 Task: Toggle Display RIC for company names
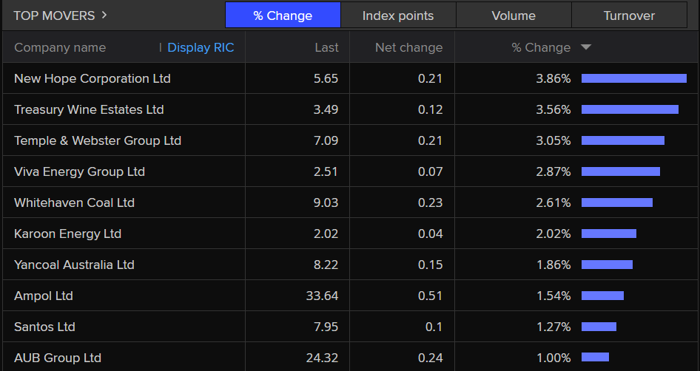pos(200,47)
